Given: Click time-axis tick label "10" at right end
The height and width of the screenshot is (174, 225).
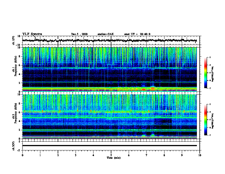Looking at the screenshot, I should tap(200, 155).
